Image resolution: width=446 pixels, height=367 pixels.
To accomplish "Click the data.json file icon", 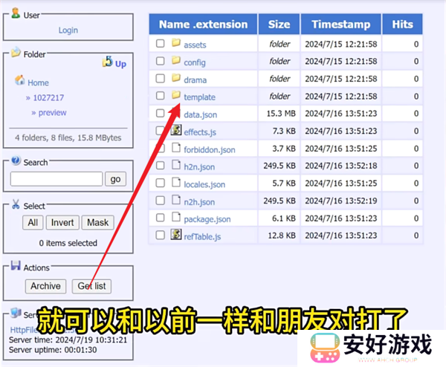I will tap(176, 114).
